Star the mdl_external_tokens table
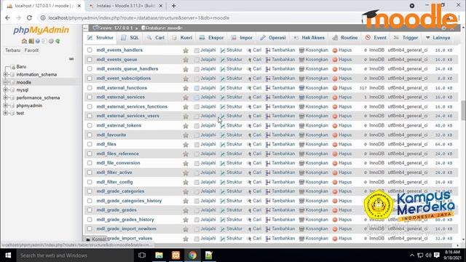 186,126
